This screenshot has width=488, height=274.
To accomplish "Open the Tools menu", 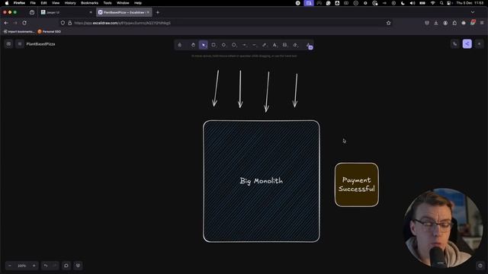I will (x=108, y=3).
